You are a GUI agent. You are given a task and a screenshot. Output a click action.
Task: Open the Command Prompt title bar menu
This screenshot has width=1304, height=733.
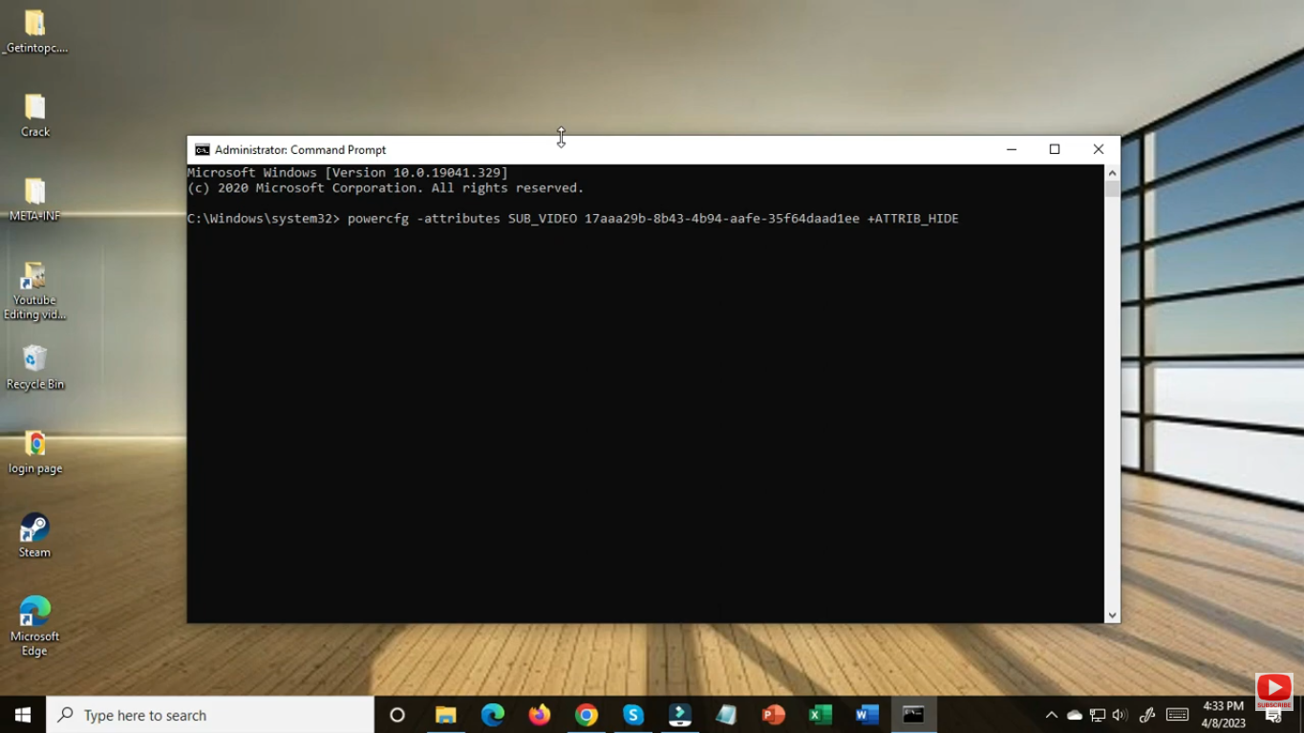(x=202, y=149)
